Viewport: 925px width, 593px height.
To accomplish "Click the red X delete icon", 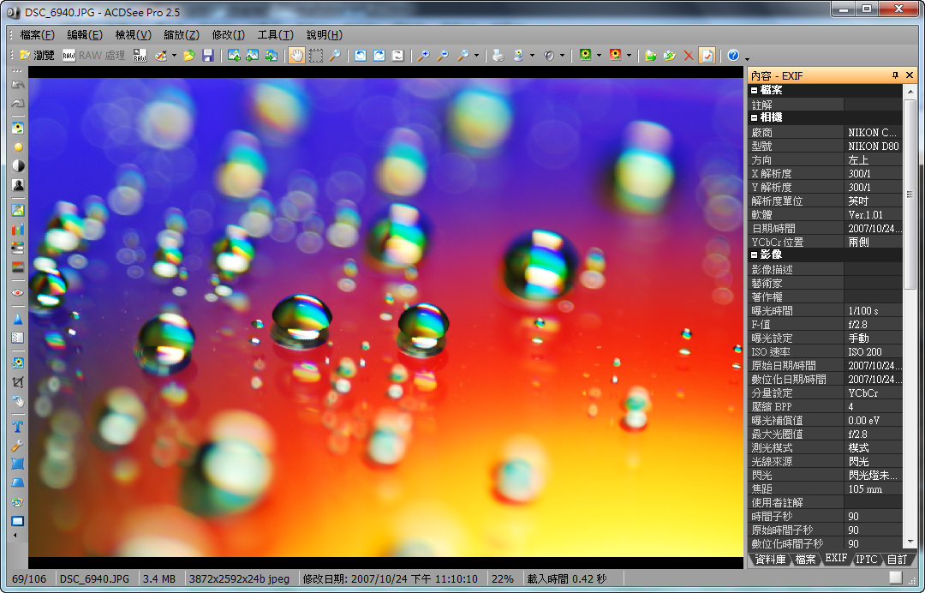I will (688, 56).
